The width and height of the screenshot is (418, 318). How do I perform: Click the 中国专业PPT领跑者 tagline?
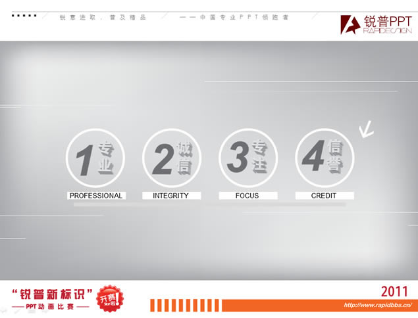(234, 16)
